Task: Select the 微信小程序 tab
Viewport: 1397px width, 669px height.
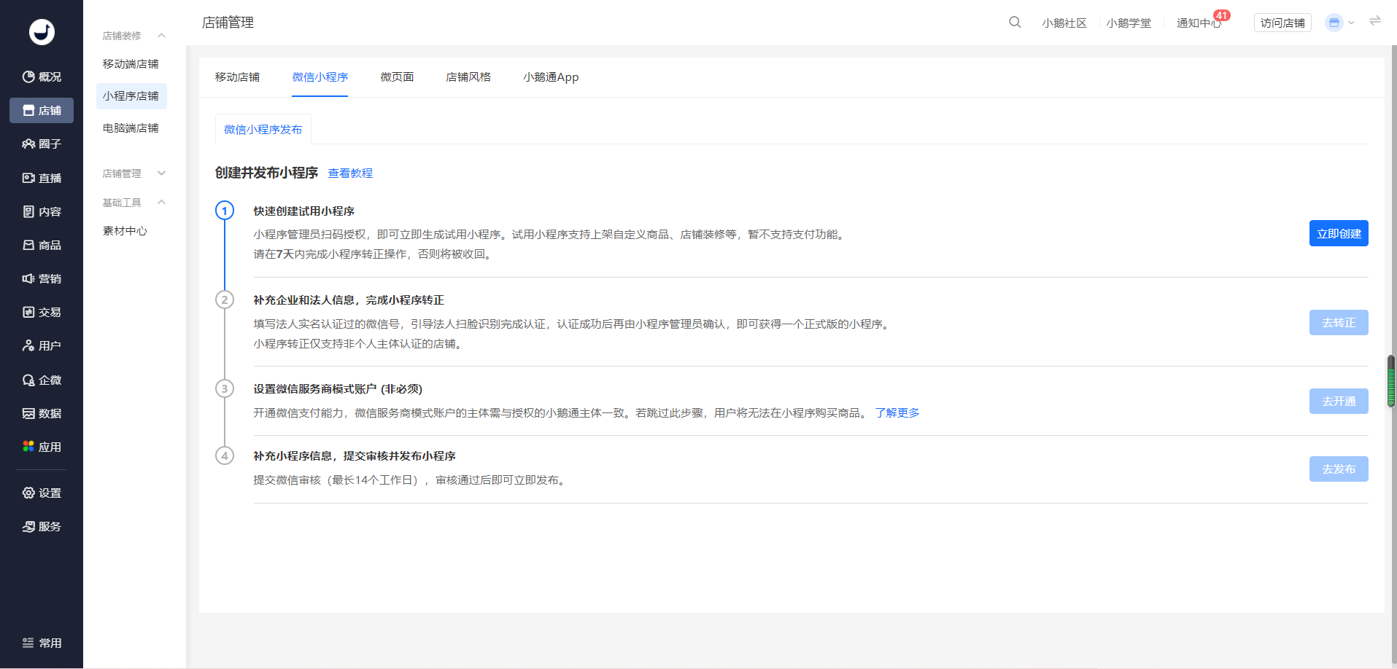Action: click(x=320, y=77)
